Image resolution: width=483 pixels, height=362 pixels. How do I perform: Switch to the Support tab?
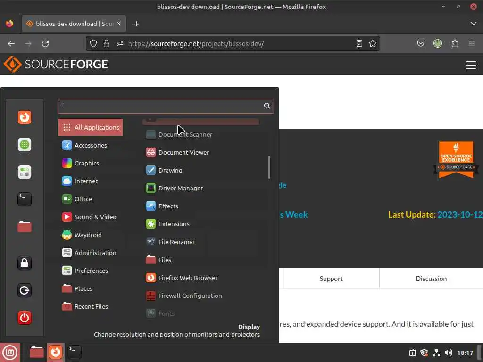pos(331,278)
